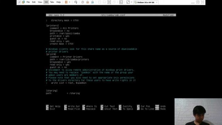Click the '/sharing' path value
The width and height of the screenshot is (222, 125).
point(75,93)
